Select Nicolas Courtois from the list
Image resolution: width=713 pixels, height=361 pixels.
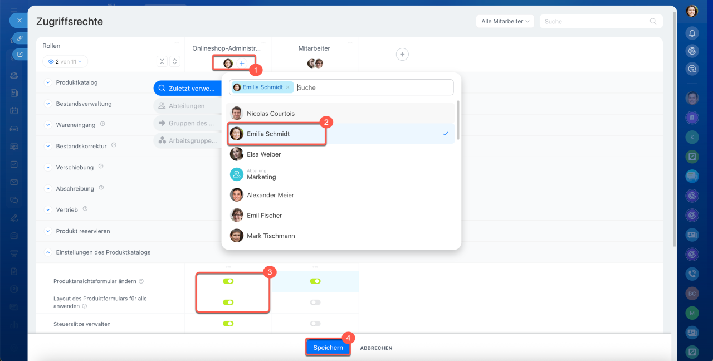[x=341, y=113]
